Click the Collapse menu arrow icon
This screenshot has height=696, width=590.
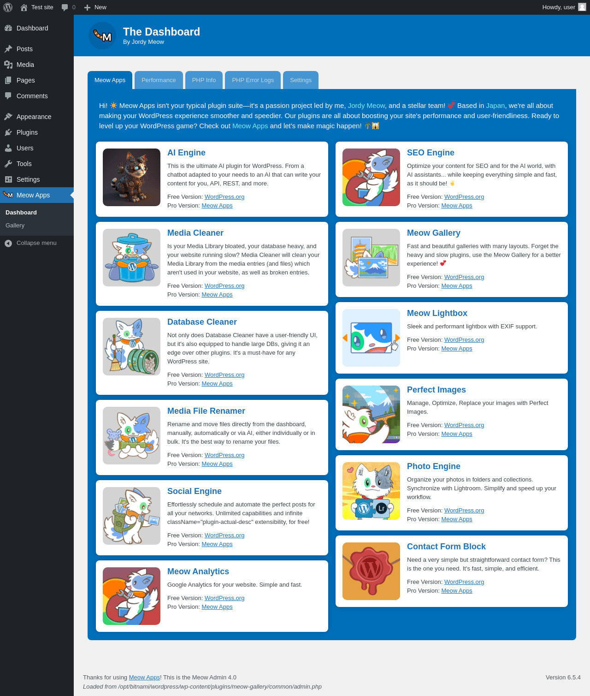pyautogui.click(x=8, y=243)
